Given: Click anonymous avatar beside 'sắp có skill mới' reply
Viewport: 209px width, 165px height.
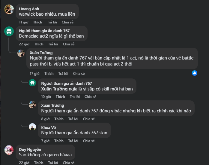Looking at the screenshot, I should [x=32, y=83].
